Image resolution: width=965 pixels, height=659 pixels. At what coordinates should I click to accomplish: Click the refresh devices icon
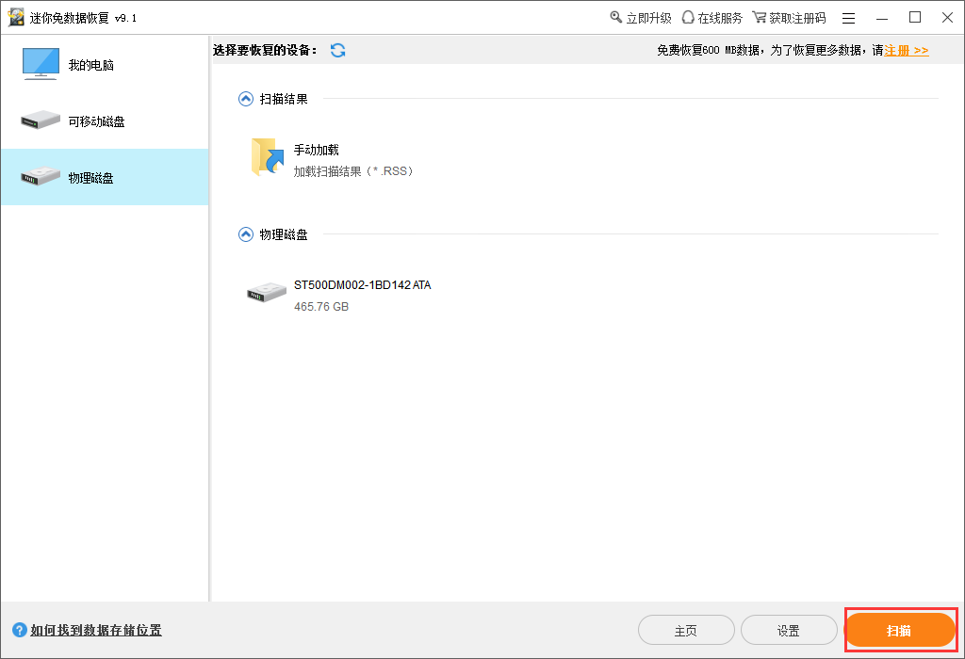[x=338, y=51]
